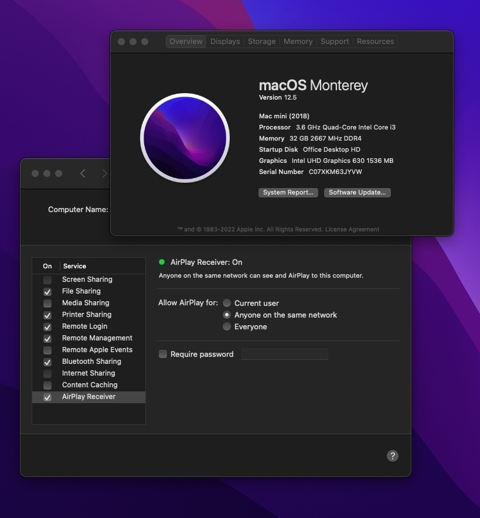
Task: Click the serial number C07XKM63JYVW
Action: point(335,172)
